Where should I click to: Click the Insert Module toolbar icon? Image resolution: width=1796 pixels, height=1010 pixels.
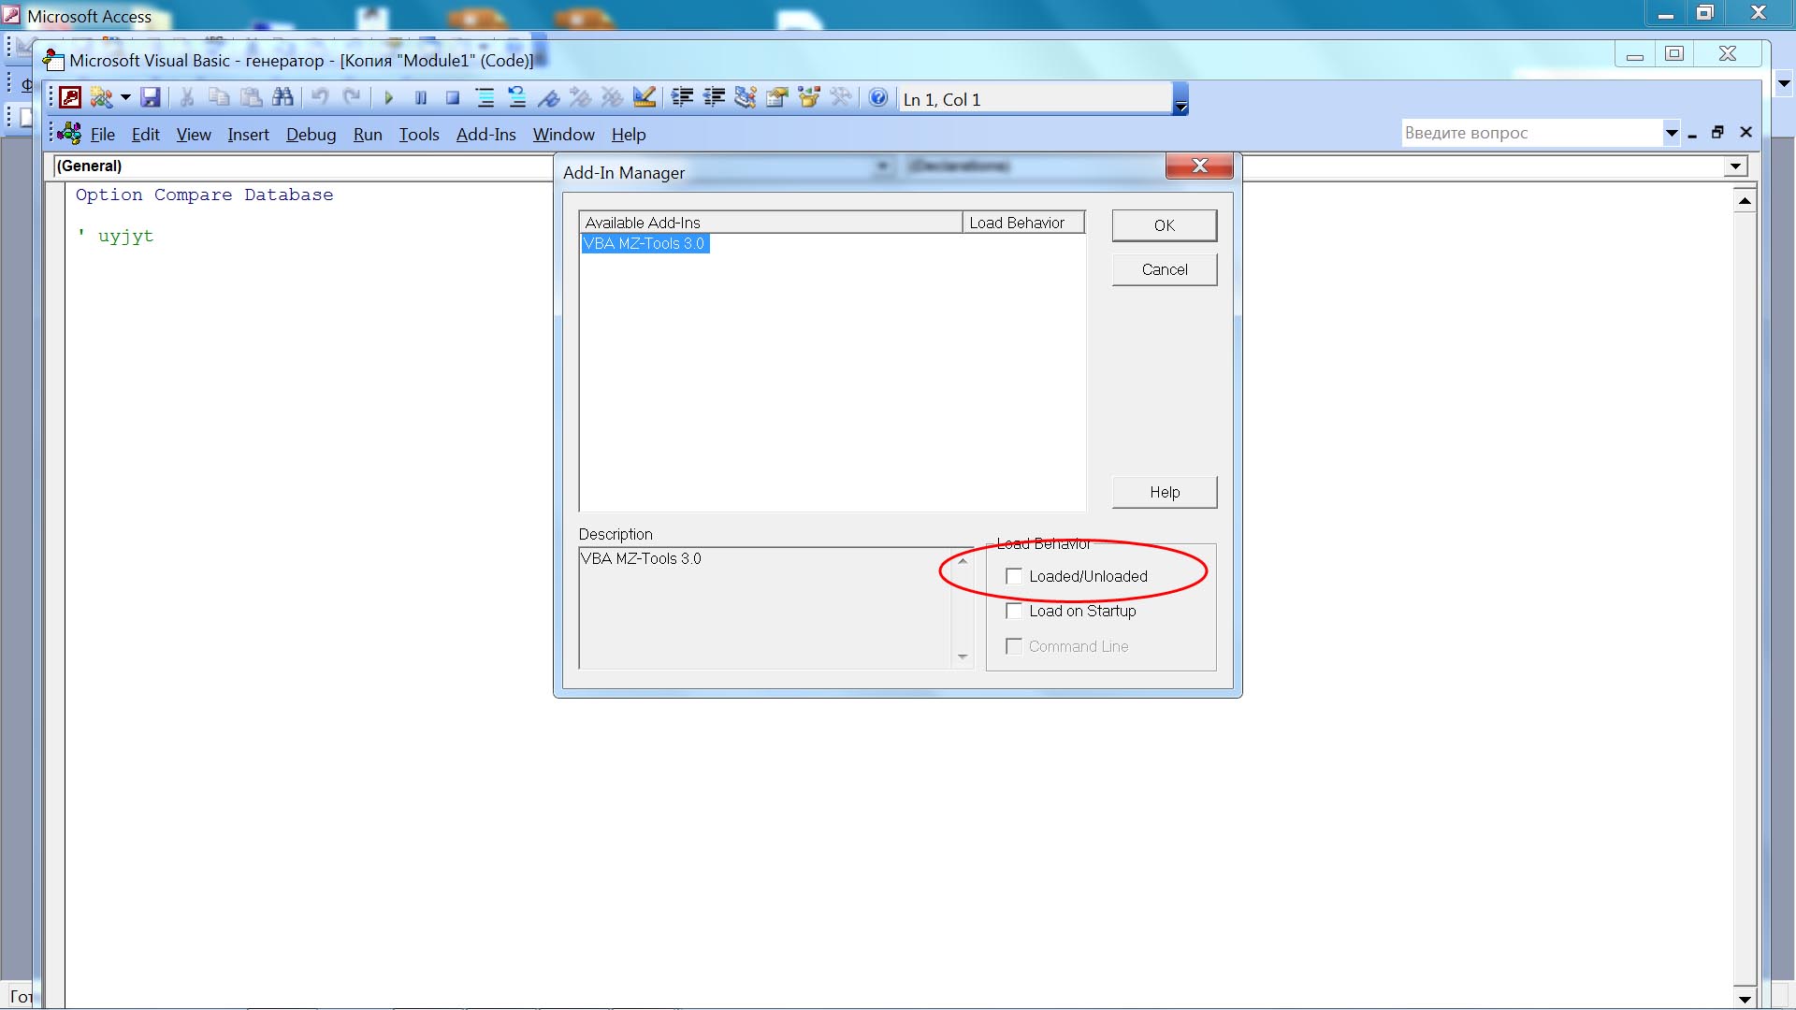coord(101,97)
